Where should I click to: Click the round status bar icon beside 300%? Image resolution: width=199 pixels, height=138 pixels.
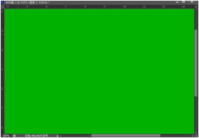coord(14,136)
